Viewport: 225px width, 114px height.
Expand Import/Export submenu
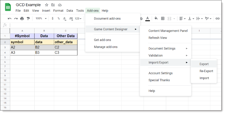[x=166, y=62]
